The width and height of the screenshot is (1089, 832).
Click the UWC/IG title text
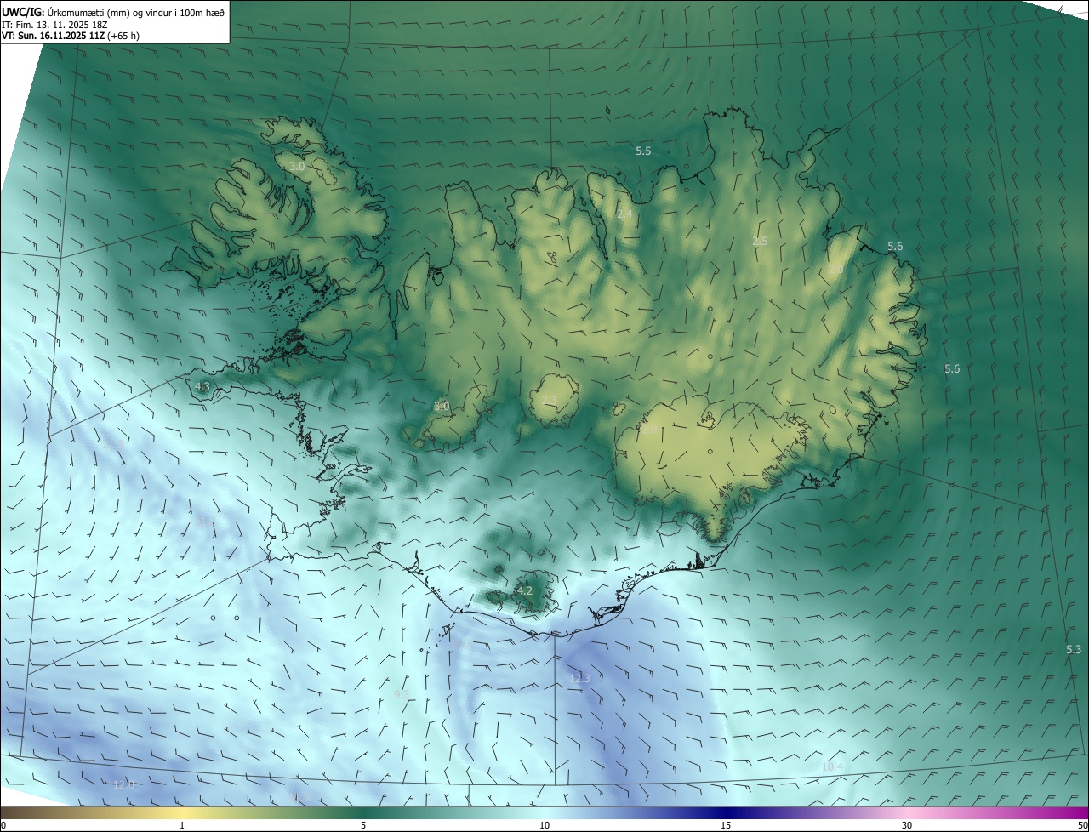[x=23, y=12]
